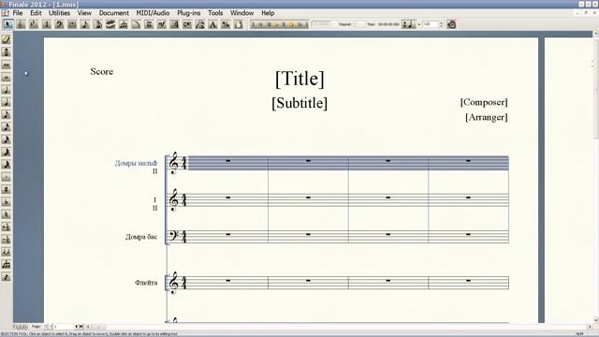Click the Домра бас staff name
Screen dimensions: 599x337
tap(141, 237)
